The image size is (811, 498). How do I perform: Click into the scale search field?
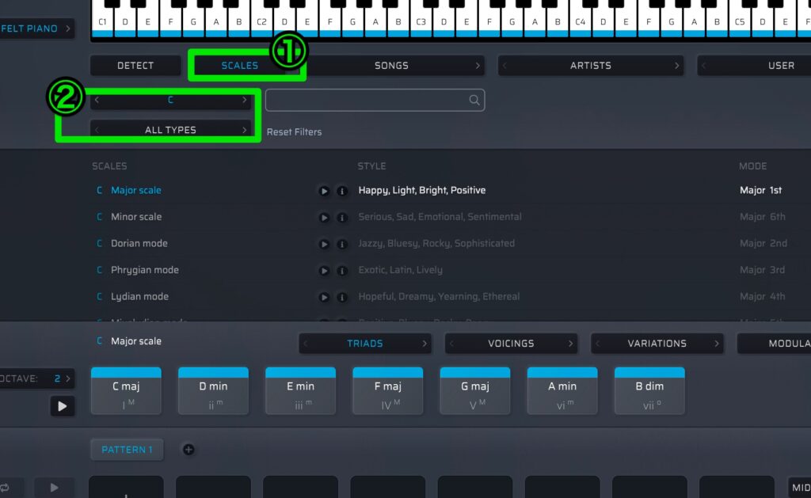pos(366,100)
